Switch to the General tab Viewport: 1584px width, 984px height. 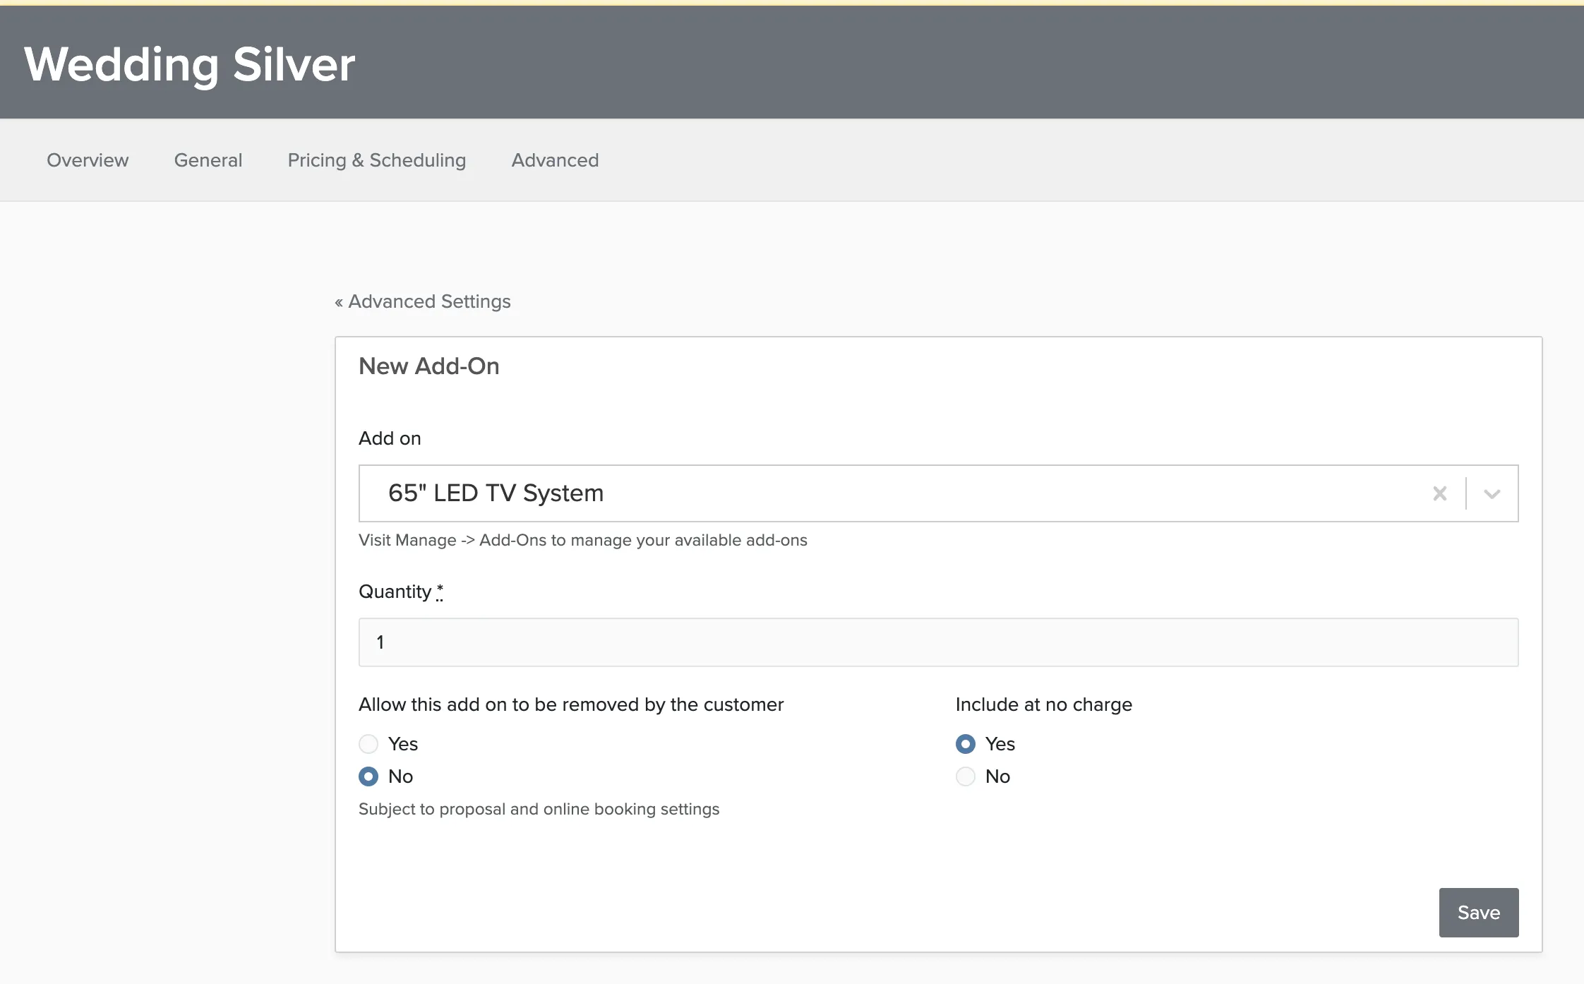[x=208, y=160]
